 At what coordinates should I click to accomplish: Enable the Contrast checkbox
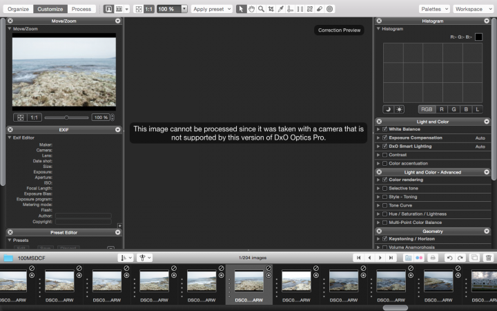tap(384, 155)
